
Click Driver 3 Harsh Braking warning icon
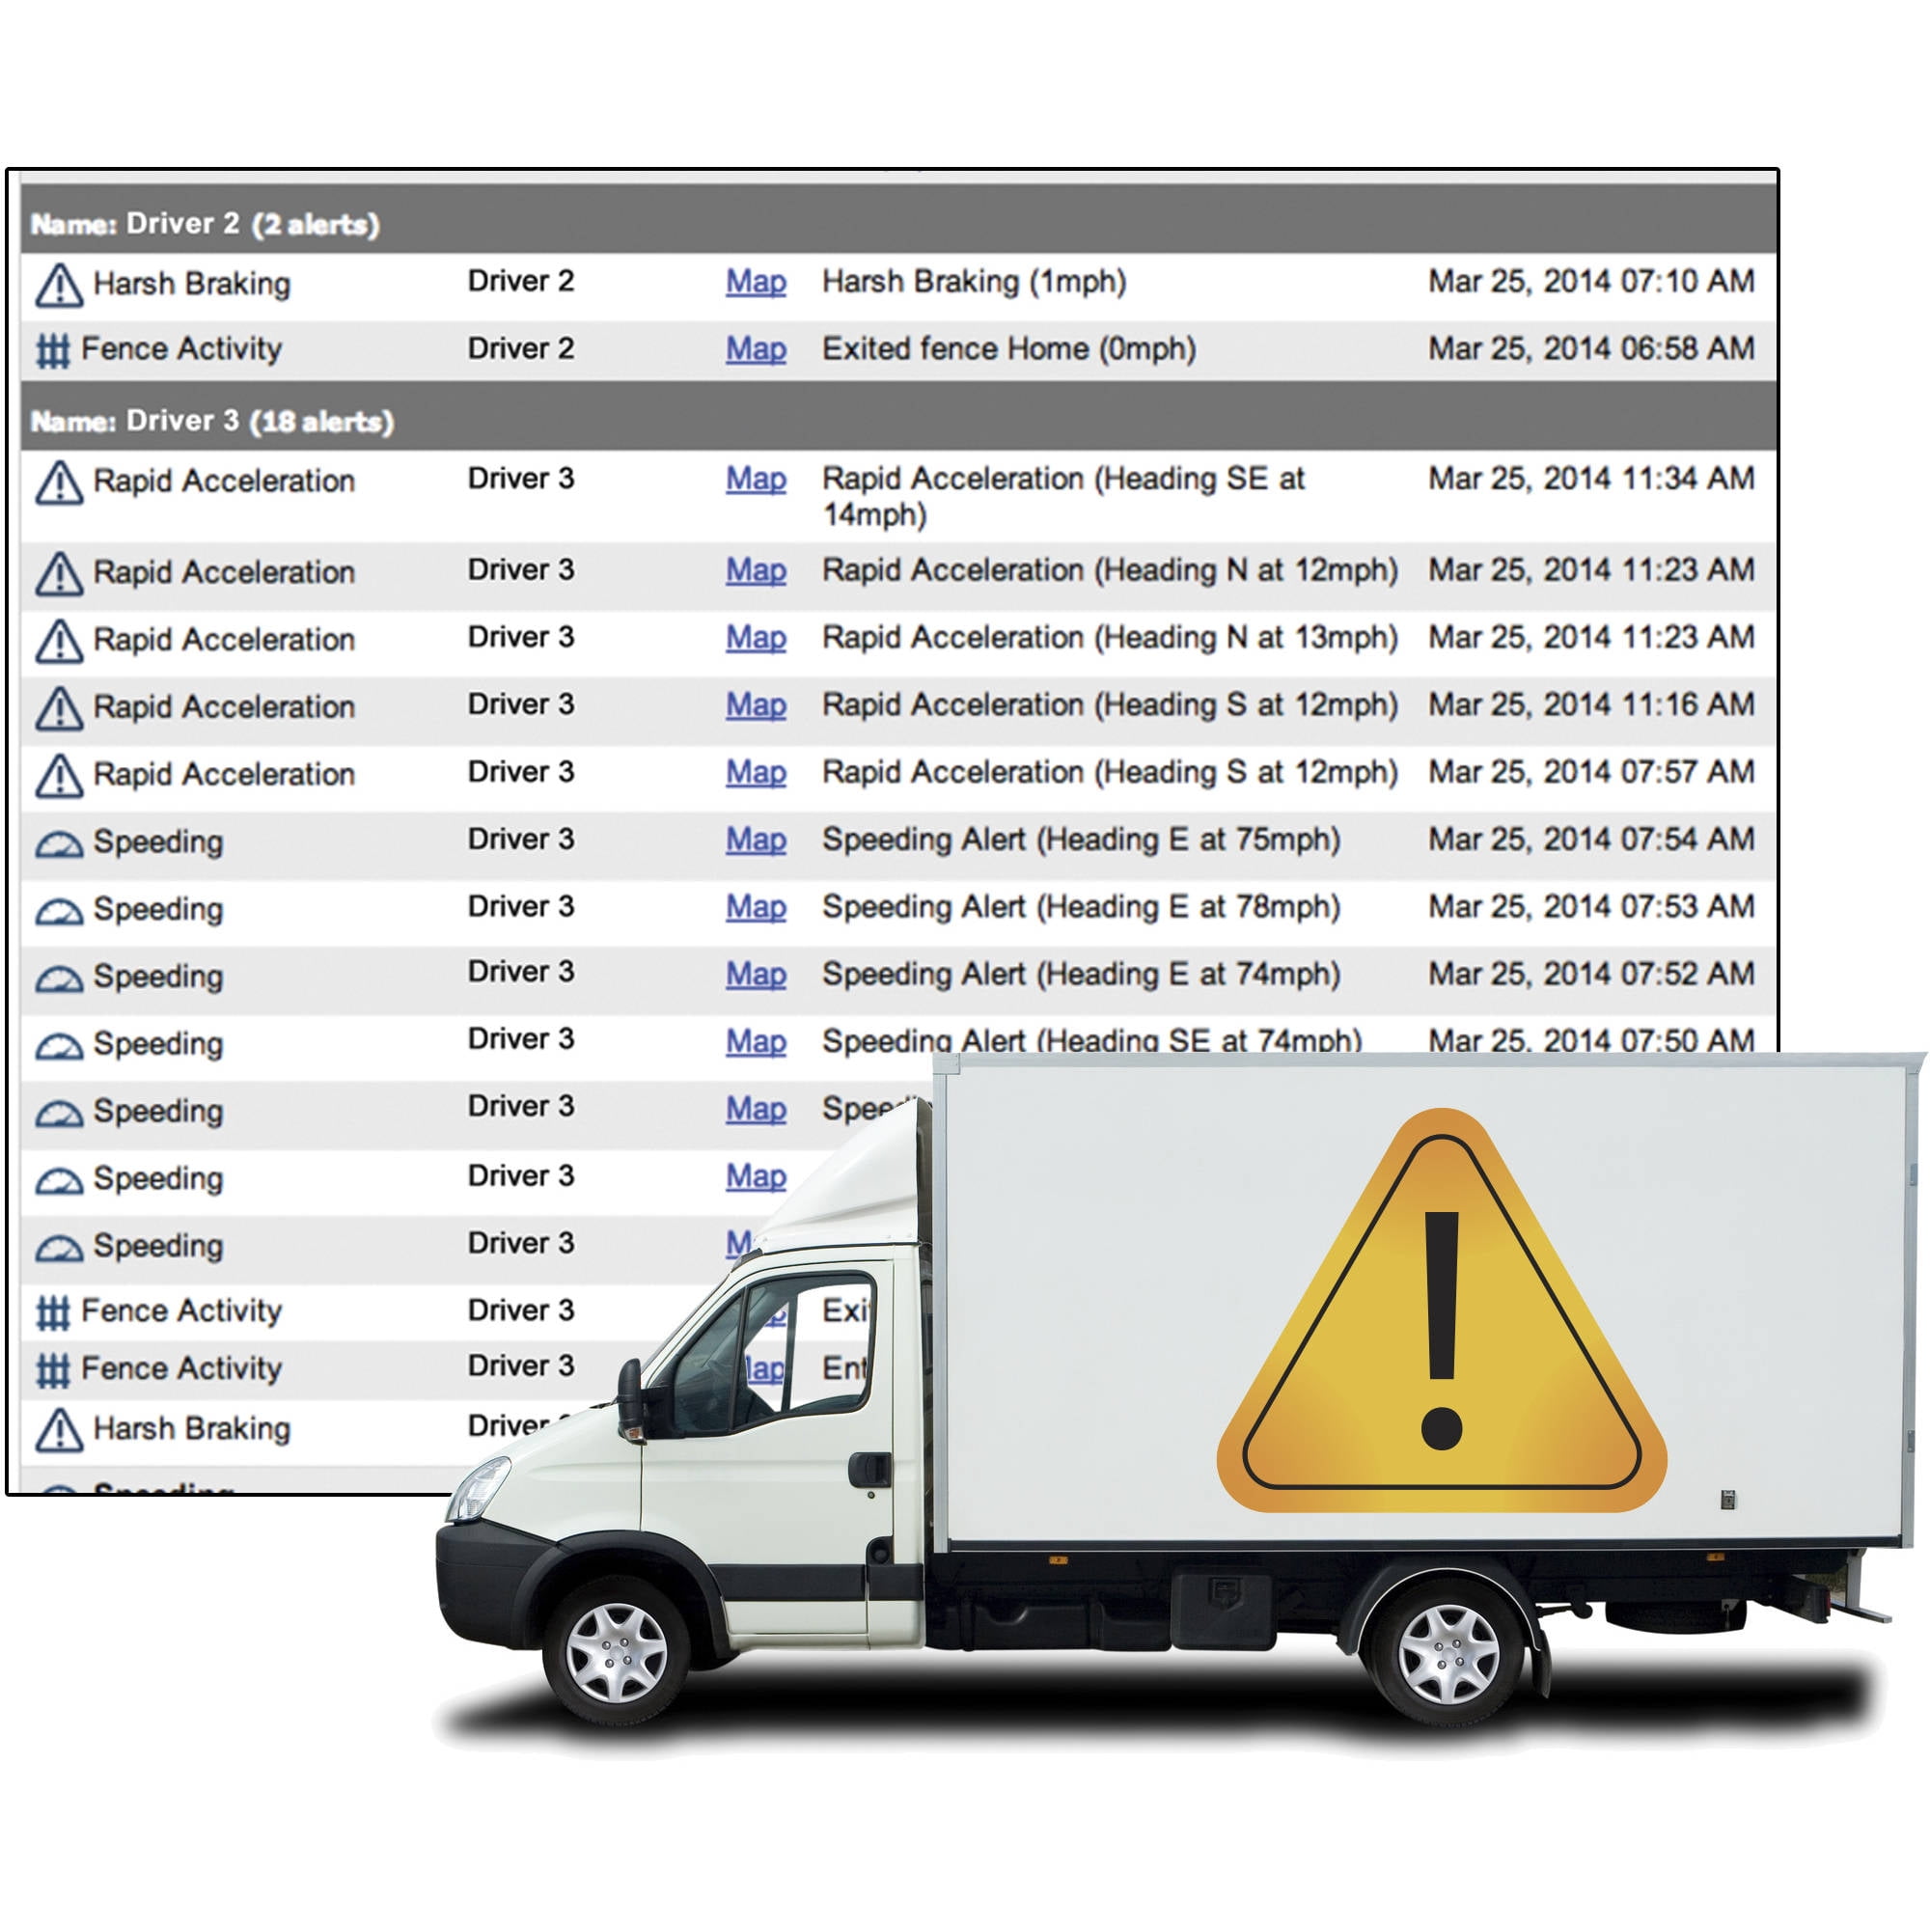[x=59, y=1429]
